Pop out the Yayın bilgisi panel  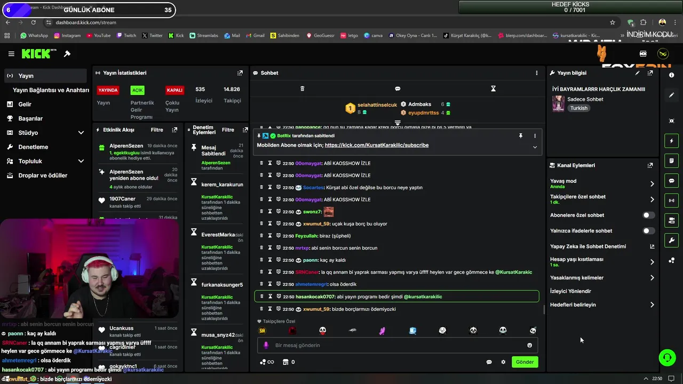[650, 73]
